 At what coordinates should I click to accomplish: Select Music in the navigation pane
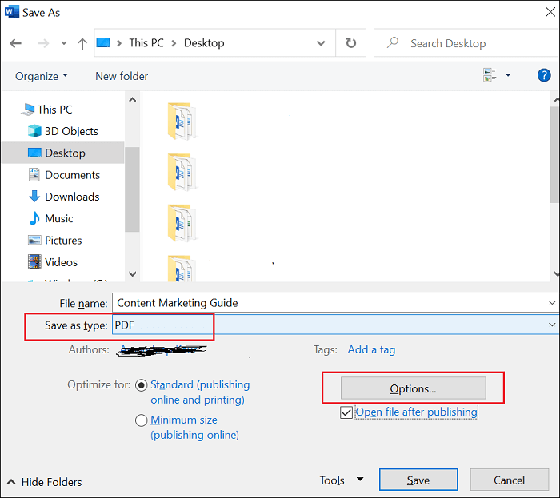(58, 218)
